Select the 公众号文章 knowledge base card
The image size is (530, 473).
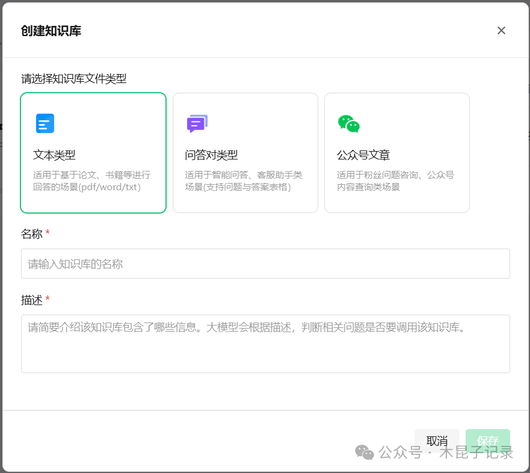pyautogui.click(x=396, y=152)
